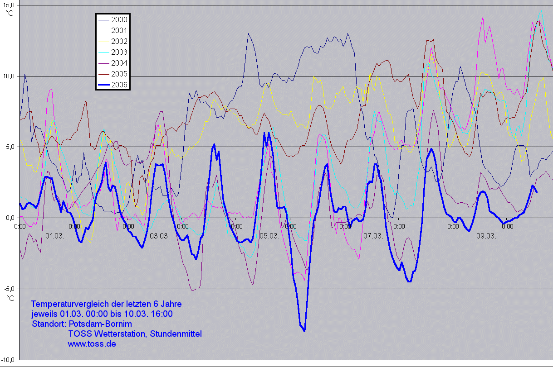Click the lowest trough of the 2006 curve

click(x=304, y=331)
